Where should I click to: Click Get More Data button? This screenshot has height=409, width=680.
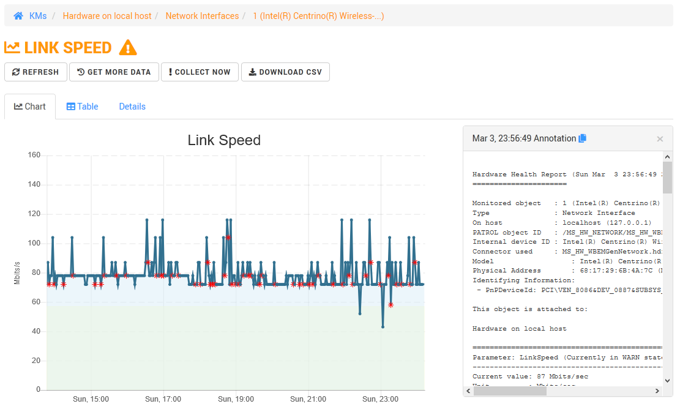(114, 72)
